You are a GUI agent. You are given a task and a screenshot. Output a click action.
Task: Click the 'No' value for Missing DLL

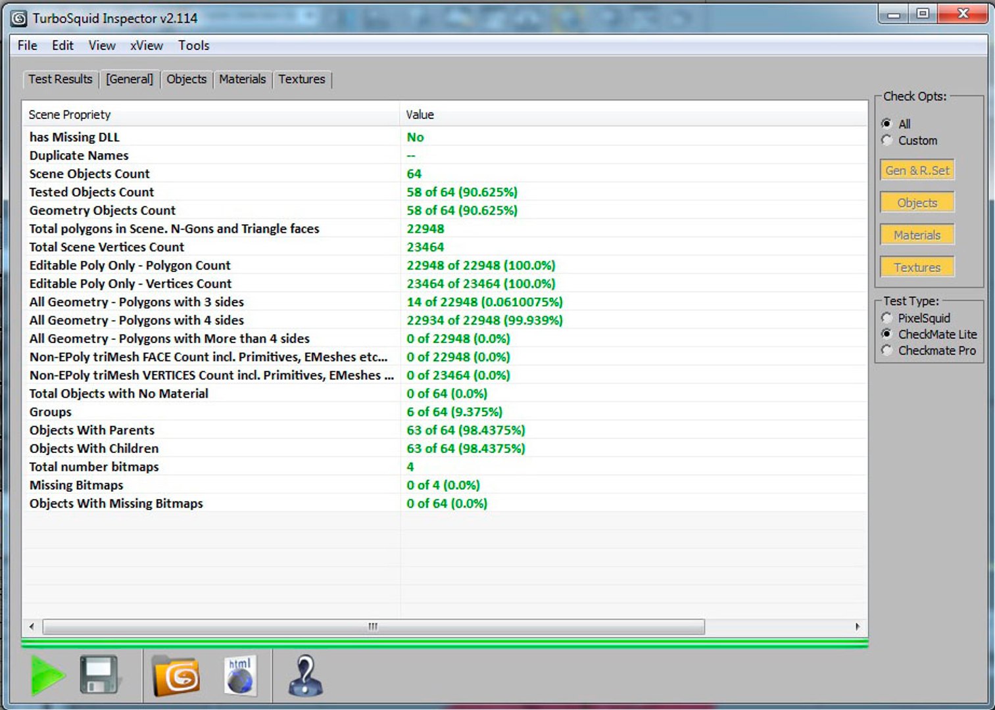415,137
